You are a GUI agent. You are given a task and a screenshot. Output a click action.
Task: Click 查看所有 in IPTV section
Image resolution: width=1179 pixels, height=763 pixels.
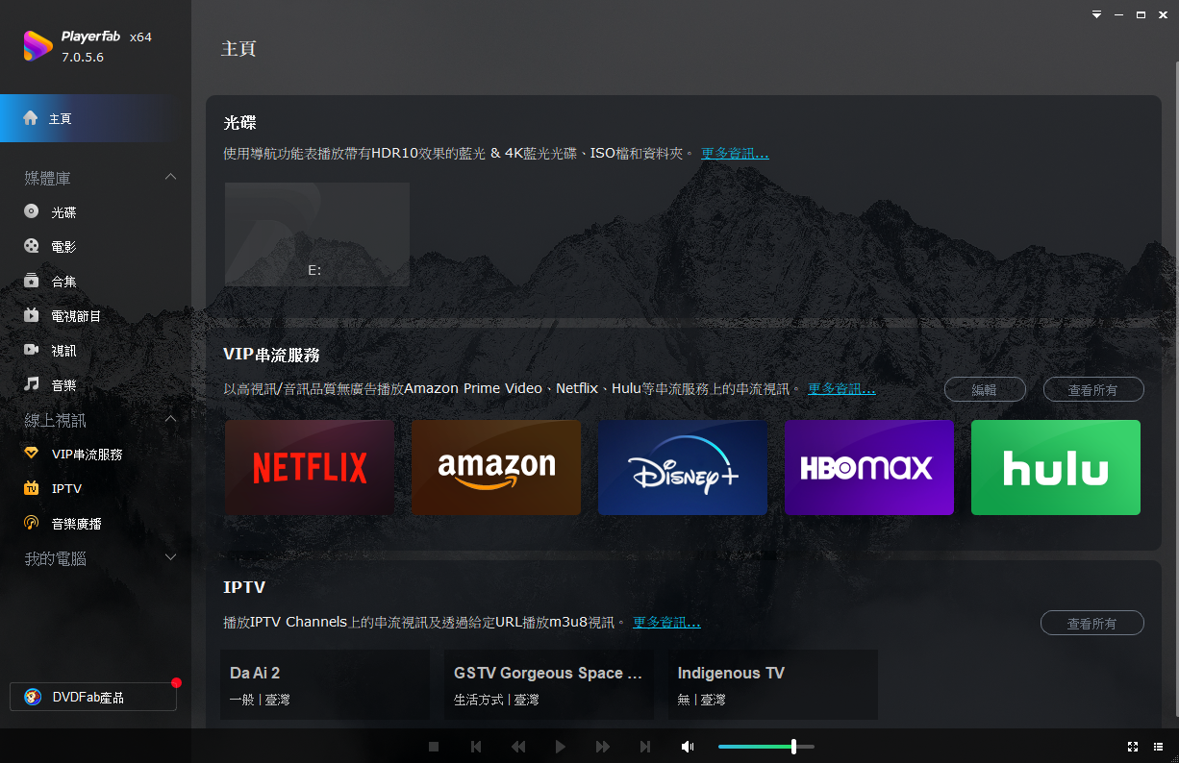pos(1092,623)
